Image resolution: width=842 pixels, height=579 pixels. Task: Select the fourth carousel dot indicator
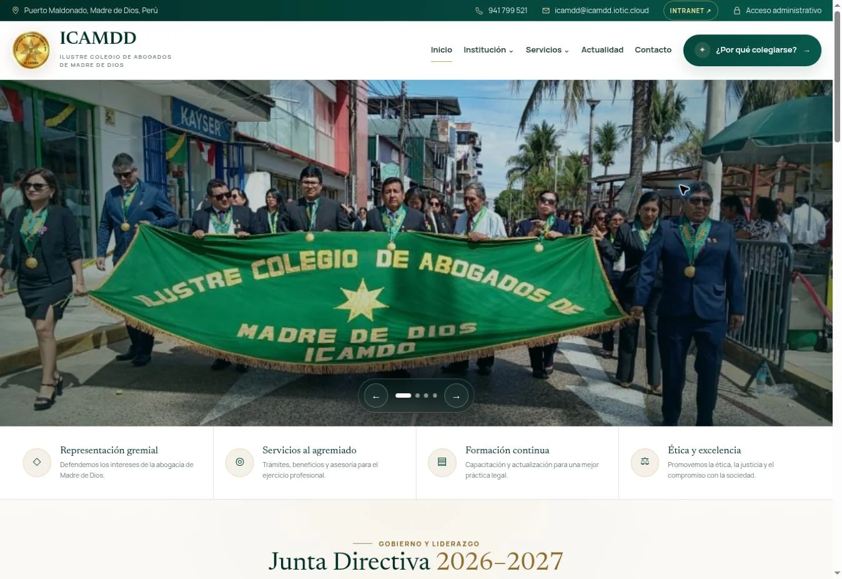click(435, 396)
